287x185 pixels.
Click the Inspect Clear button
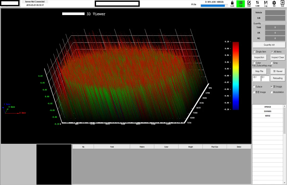(x=278, y=57)
